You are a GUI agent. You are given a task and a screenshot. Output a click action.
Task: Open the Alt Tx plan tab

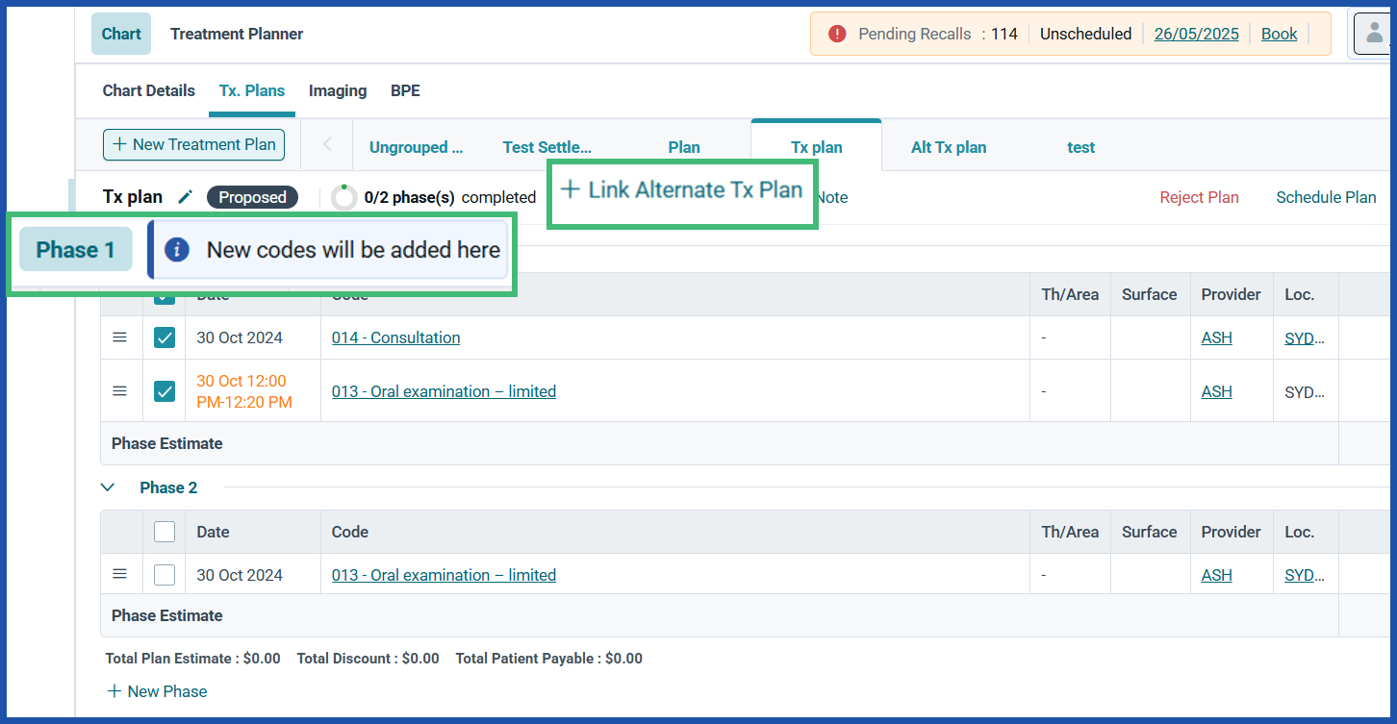coord(948,147)
